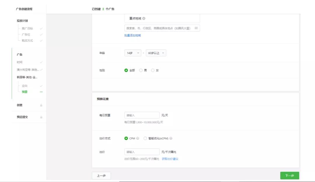Click the 每日预算 input field
The width and height of the screenshot is (315, 182).
pyautogui.click(x=142, y=115)
